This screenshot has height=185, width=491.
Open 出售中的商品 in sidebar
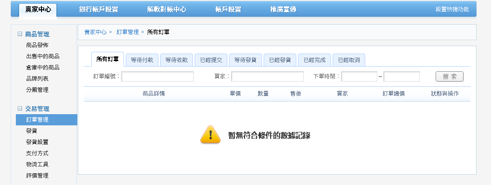pos(43,56)
